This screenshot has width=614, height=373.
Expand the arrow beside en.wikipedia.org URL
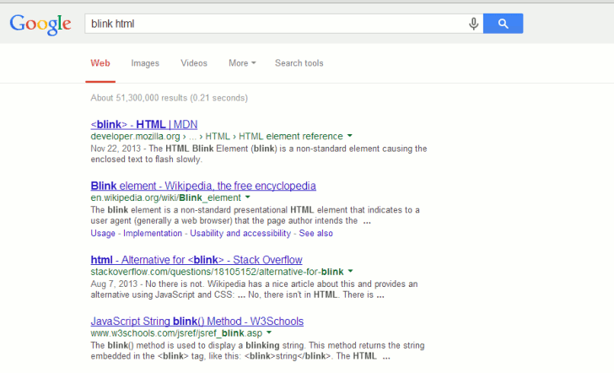pos(247,197)
